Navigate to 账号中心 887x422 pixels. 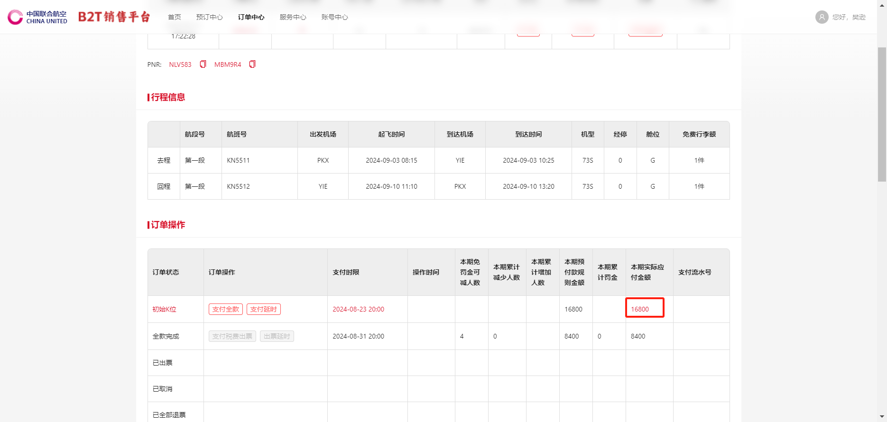click(x=334, y=17)
